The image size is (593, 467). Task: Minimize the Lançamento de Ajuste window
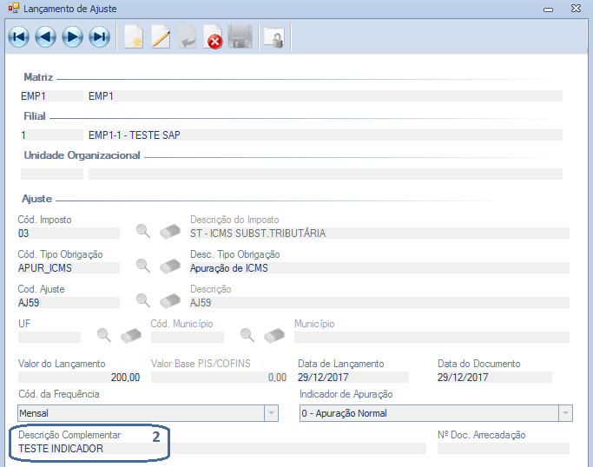549,9
